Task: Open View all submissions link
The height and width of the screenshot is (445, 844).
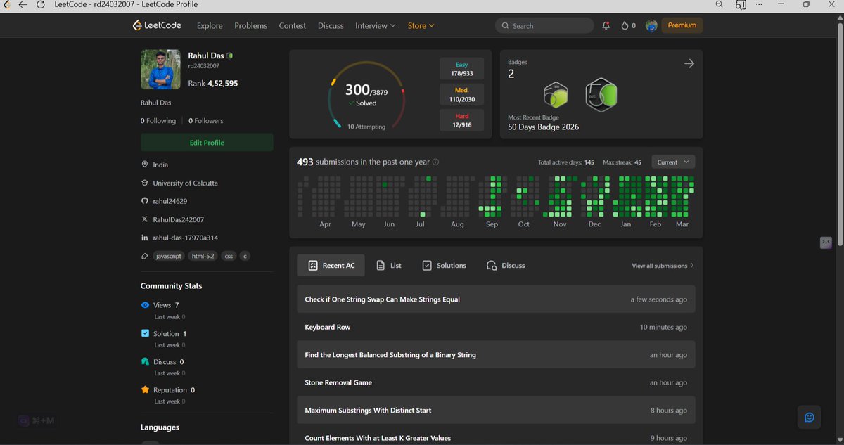Action: pos(663,266)
